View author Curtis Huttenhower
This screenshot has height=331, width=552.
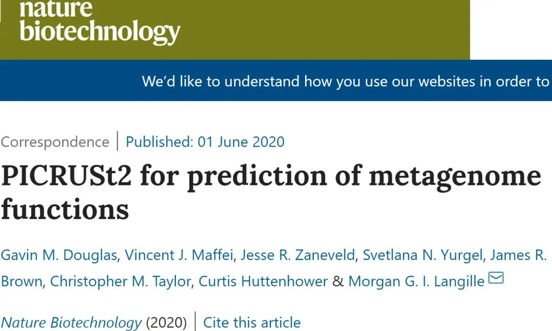(263, 281)
